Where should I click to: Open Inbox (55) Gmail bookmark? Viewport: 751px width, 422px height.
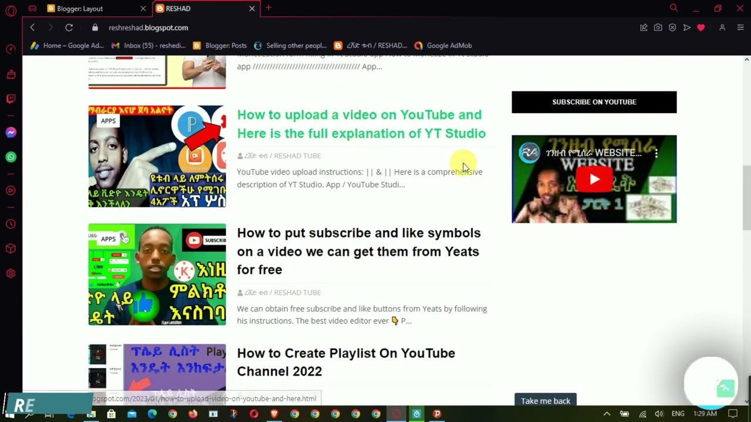148,45
